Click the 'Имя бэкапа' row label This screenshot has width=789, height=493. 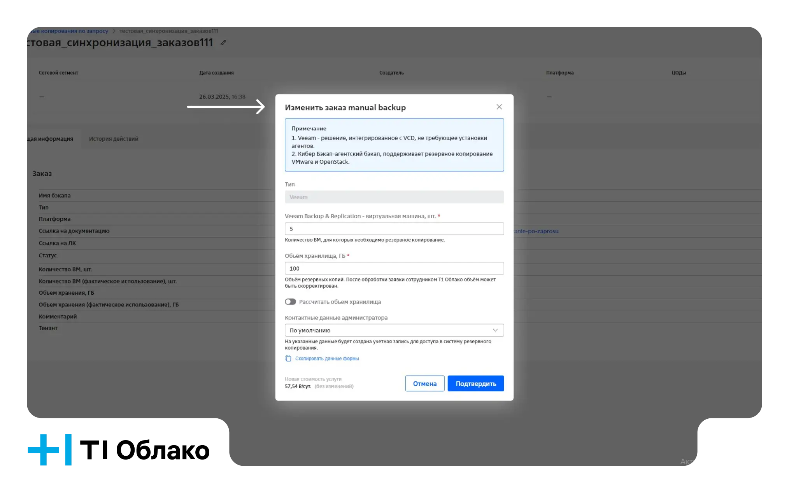[x=54, y=196]
